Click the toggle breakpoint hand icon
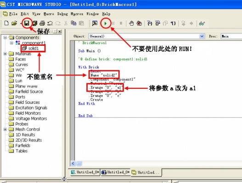The image size is (242, 183). [131, 23]
